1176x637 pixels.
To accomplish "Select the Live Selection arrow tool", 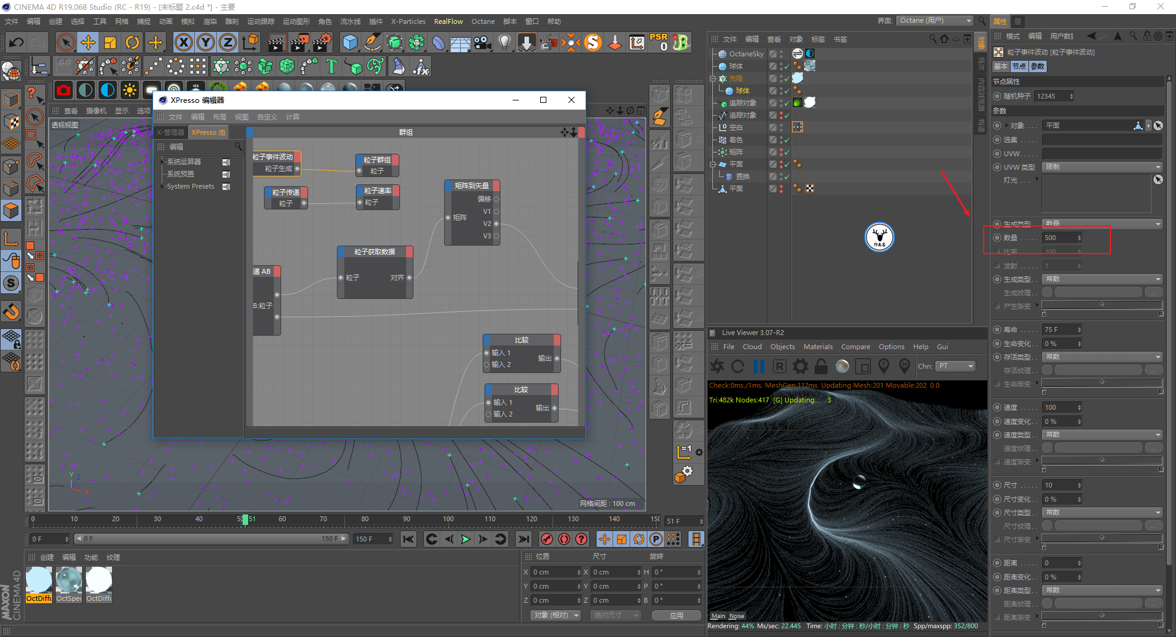I will coord(66,42).
